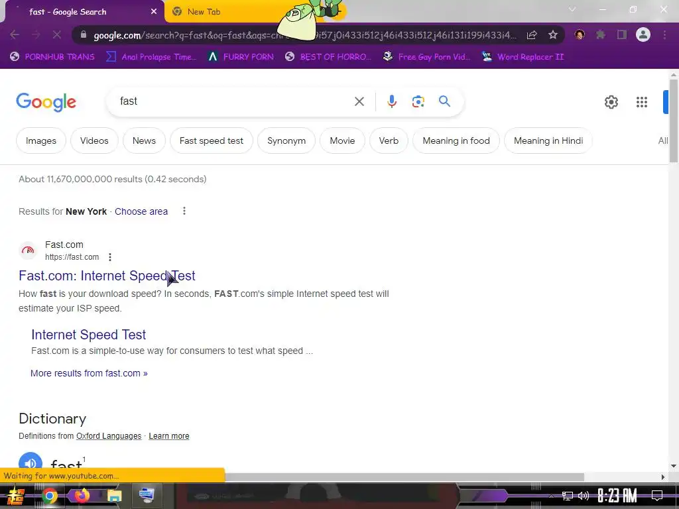This screenshot has height=509, width=679.
Task: Click the magnifier search button
Action: pos(444,101)
